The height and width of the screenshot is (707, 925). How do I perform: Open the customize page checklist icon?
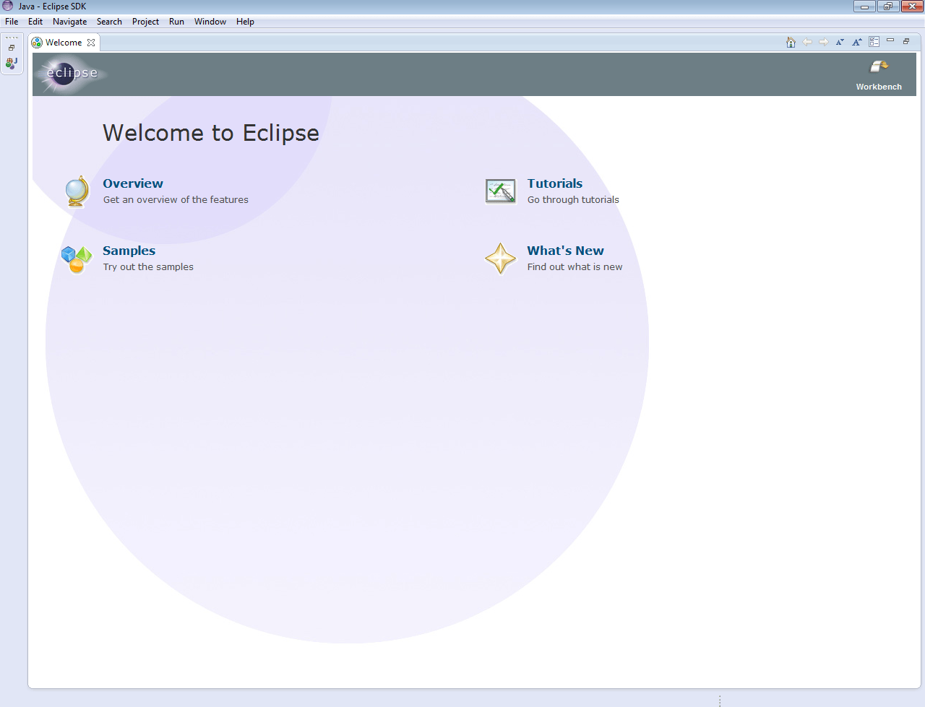point(874,42)
